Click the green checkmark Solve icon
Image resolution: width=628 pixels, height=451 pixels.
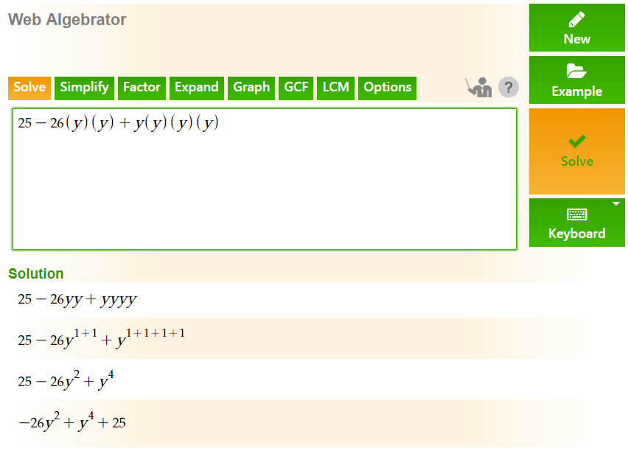tap(576, 141)
